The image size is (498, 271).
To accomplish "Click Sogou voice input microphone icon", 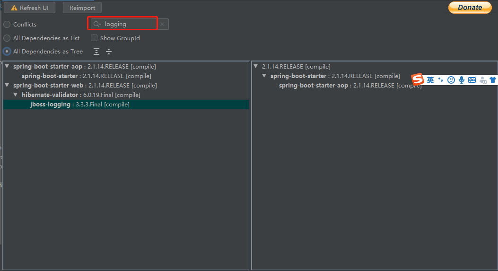I will point(462,80).
